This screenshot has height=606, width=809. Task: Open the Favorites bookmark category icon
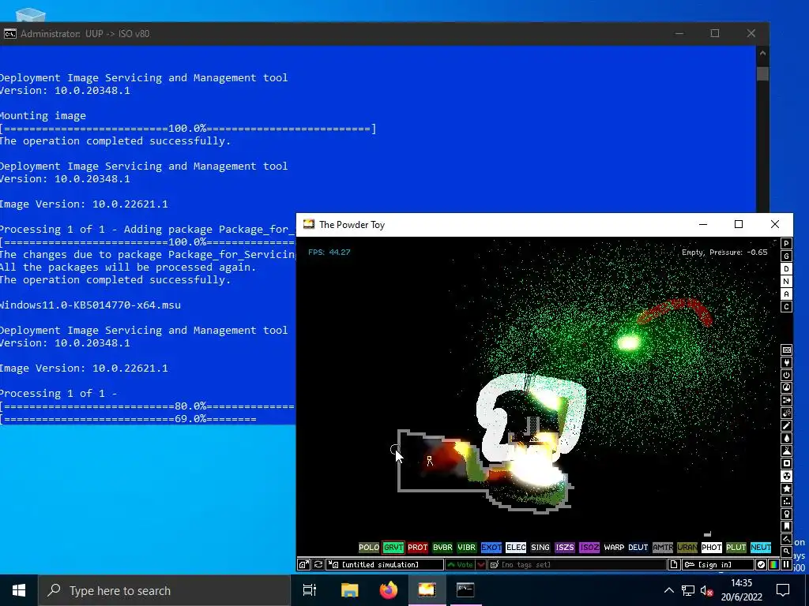click(786, 526)
